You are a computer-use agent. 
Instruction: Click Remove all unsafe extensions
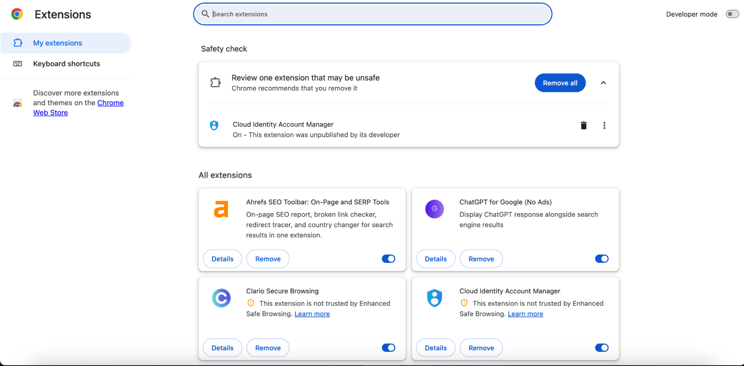click(x=560, y=83)
